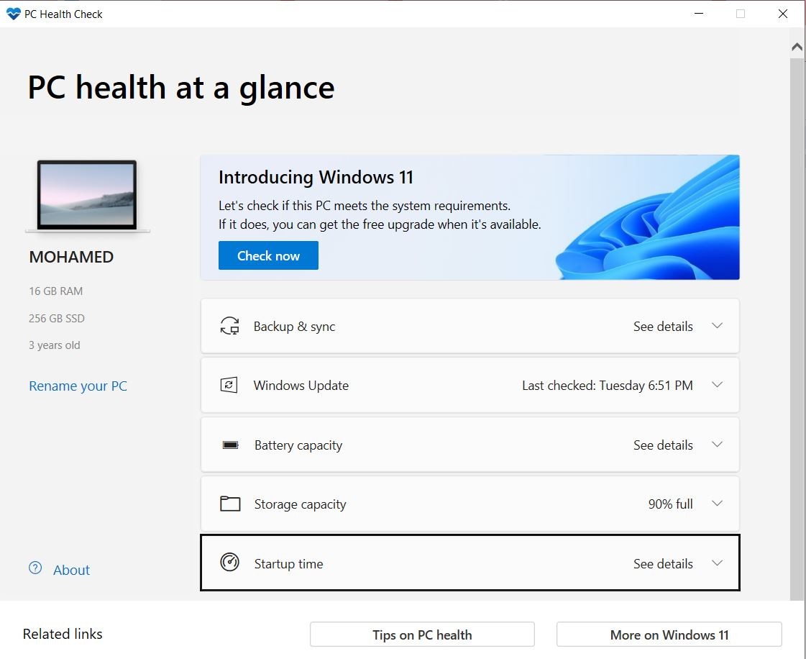This screenshot has height=659, width=806.
Task: Click See details for Startup time
Action: (663, 564)
